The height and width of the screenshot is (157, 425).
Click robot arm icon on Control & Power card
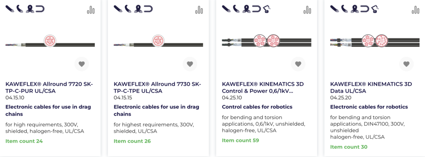266,9
